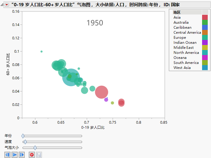
Task: Select the Oceana magenta color swatch
Action: point(205,58)
